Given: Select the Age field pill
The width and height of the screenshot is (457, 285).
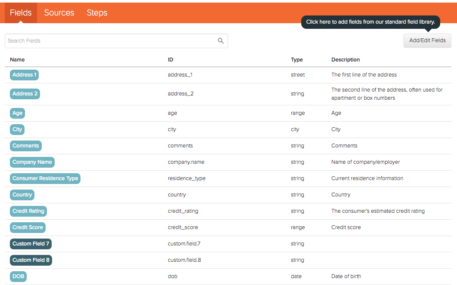Looking at the screenshot, I should point(17,113).
